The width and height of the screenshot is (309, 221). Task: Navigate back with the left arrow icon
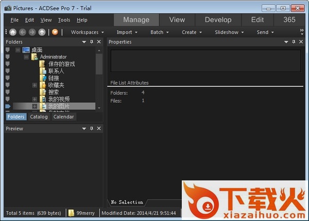point(23,32)
